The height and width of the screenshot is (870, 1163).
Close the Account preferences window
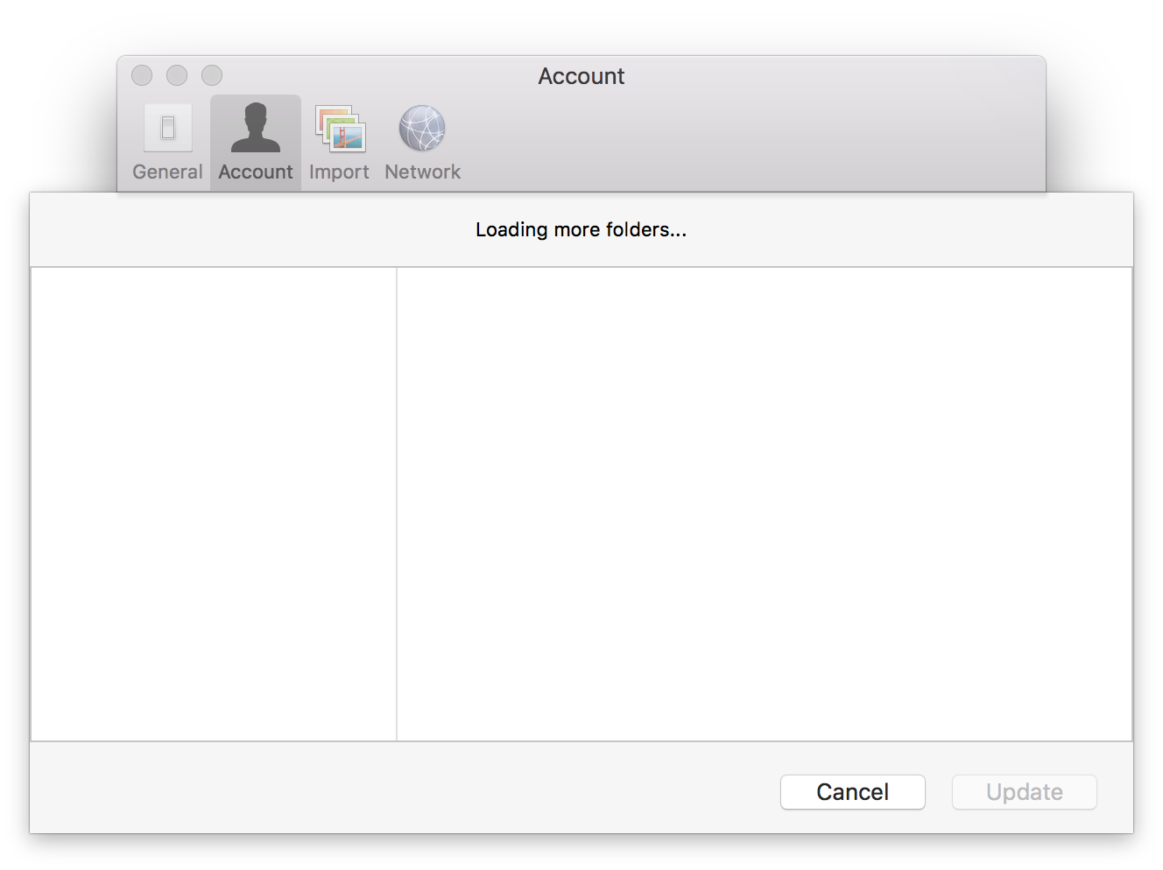coord(142,75)
